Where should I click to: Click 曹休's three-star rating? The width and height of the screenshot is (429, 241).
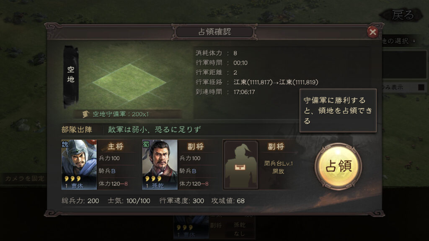click(x=72, y=178)
